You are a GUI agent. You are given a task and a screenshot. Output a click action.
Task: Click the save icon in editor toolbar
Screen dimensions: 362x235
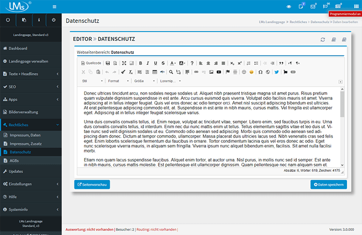[x=108, y=63]
